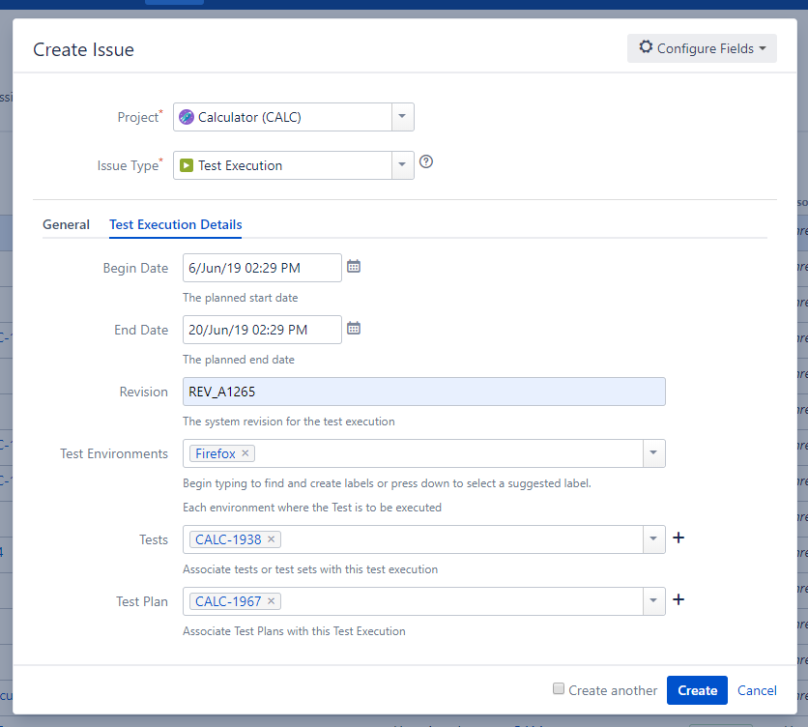Expand the Project dropdown arrow
The width and height of the screenshot is (808, 727).
[x=402, y=117]
